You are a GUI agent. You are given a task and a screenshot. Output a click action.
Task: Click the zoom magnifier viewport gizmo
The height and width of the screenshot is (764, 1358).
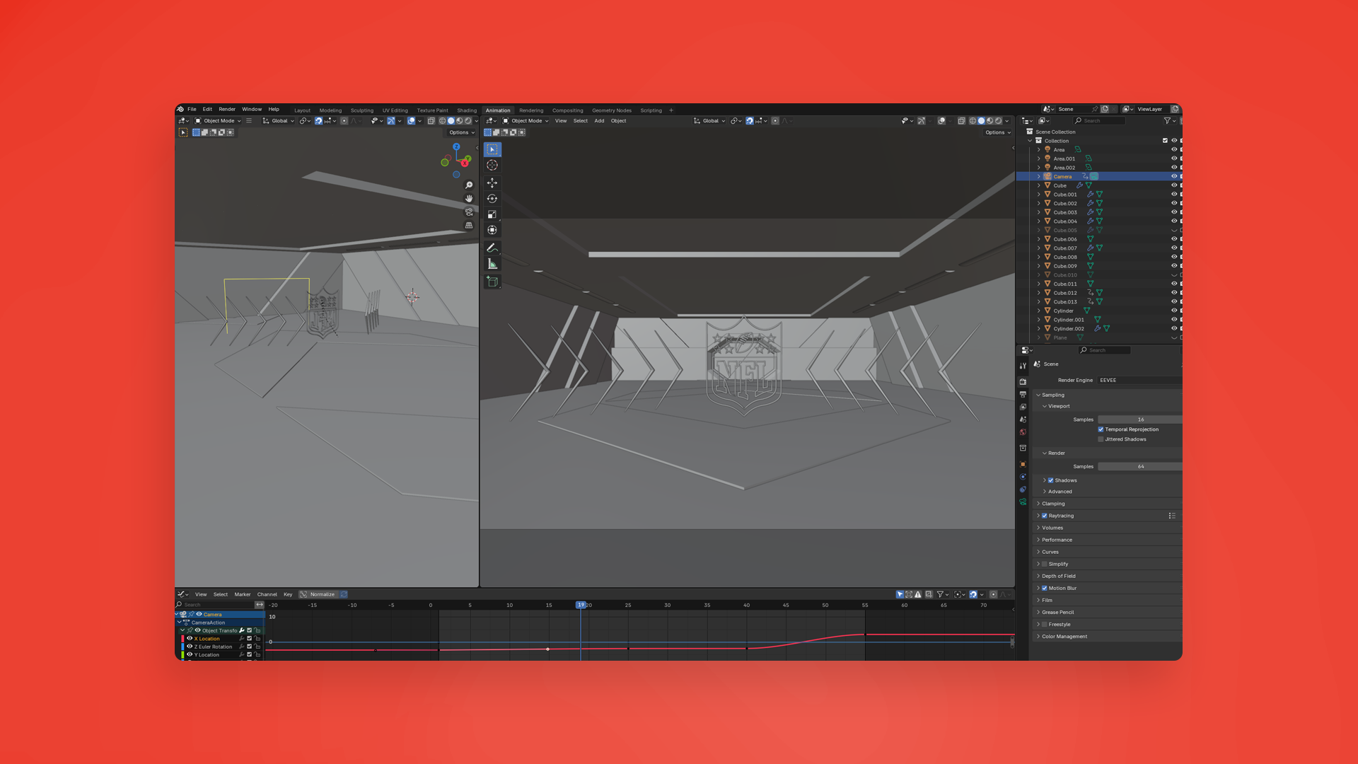[x=469, y=185]
